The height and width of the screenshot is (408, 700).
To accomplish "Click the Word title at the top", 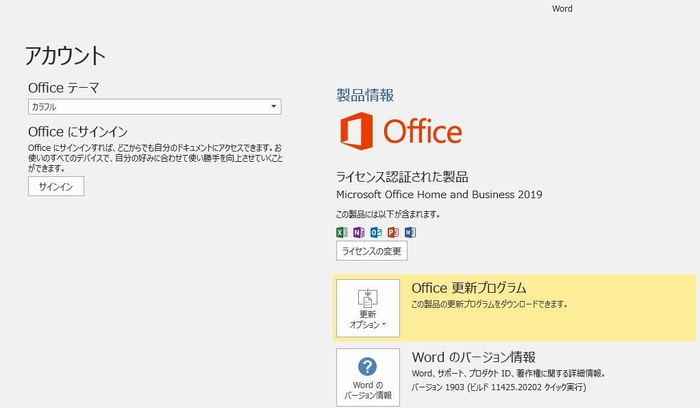I will (x=562, y=8).
